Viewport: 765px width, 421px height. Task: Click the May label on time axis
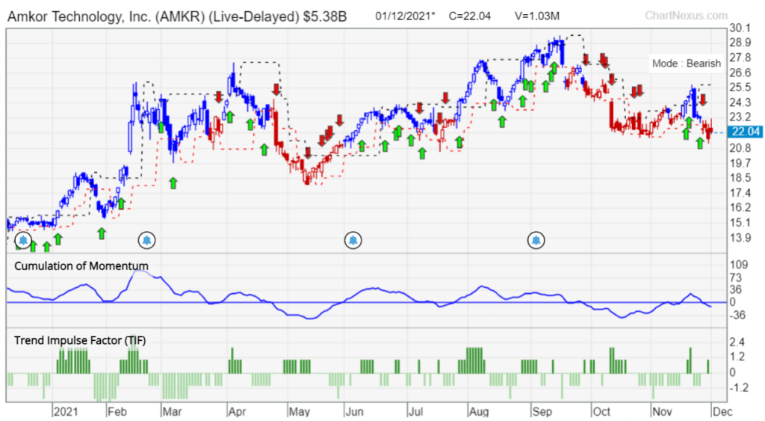[x=299, y=411]
